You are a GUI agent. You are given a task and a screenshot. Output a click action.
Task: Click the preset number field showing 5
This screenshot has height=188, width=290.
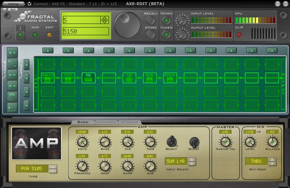click(x=82, y=20)
